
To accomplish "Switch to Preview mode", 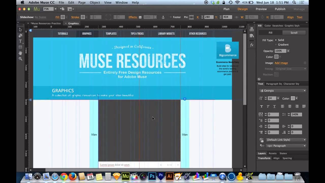I will [261, 9].
